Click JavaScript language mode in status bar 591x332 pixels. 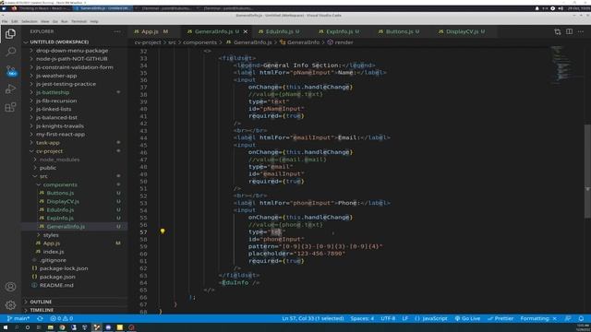pyautogui.click(x=431, y=318)
